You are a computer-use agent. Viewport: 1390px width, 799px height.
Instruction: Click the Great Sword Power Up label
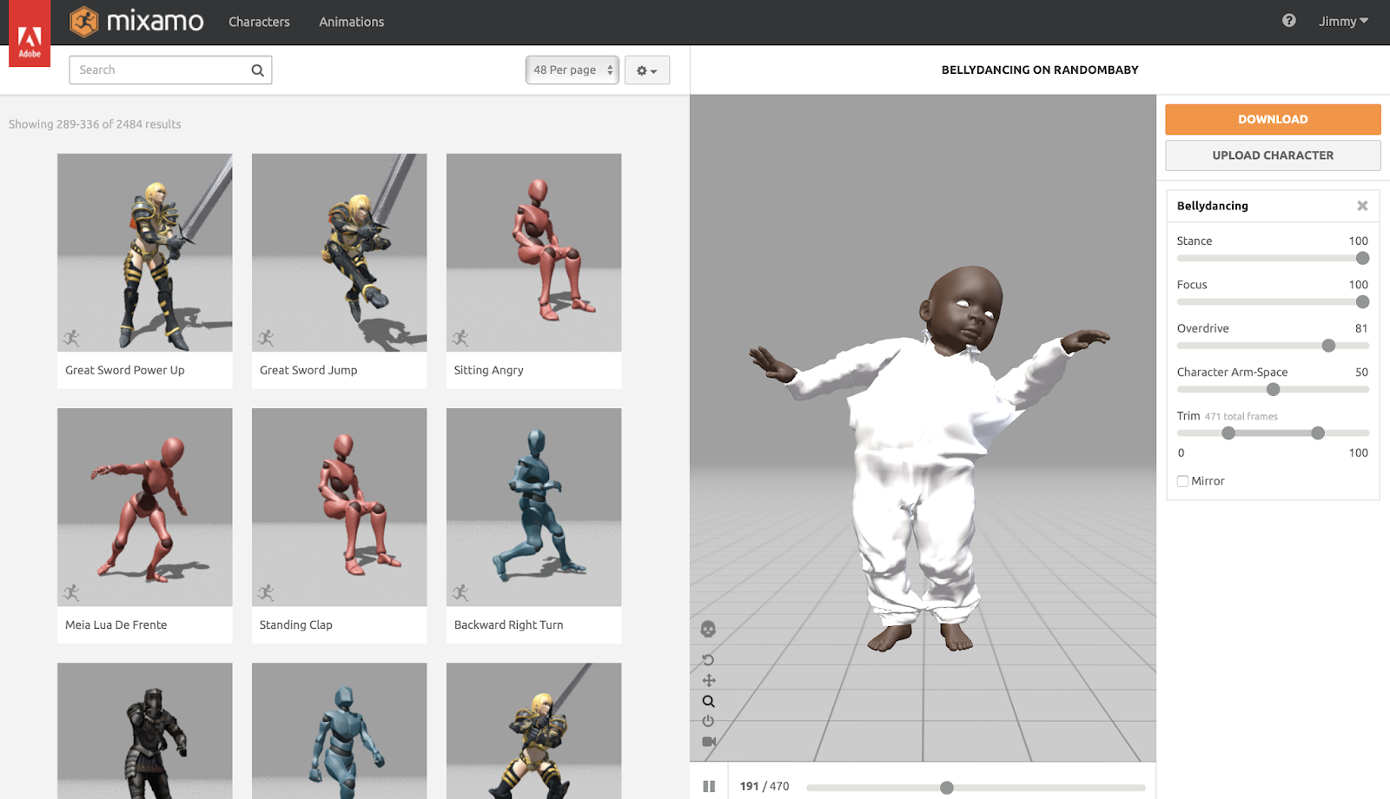[x=125, y=370]
